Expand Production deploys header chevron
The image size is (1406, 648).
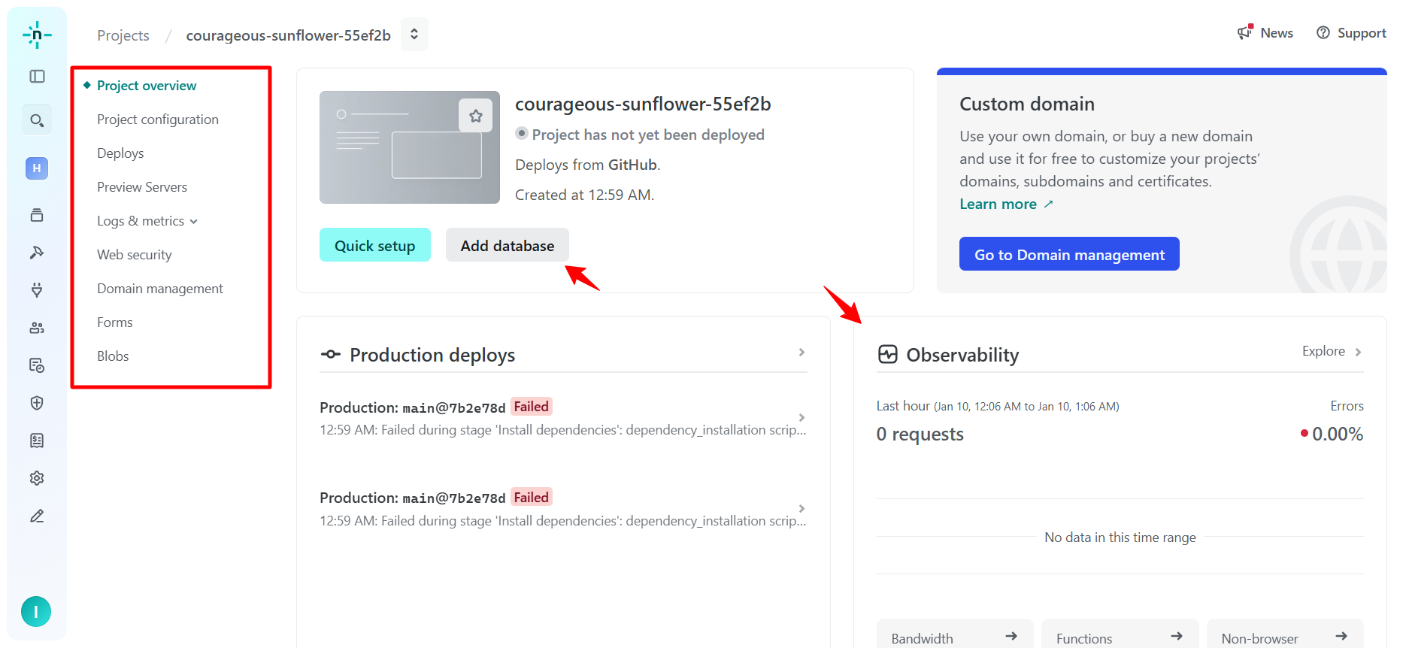point(801,352)
